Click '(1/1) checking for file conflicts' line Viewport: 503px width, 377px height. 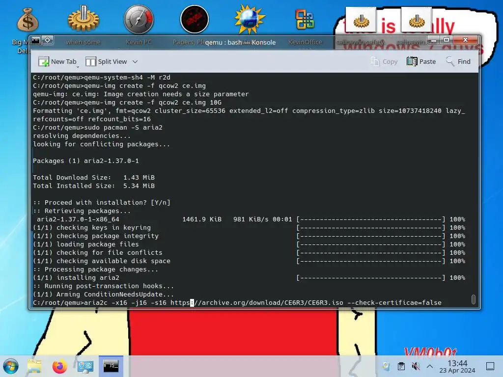coord(98,253)
